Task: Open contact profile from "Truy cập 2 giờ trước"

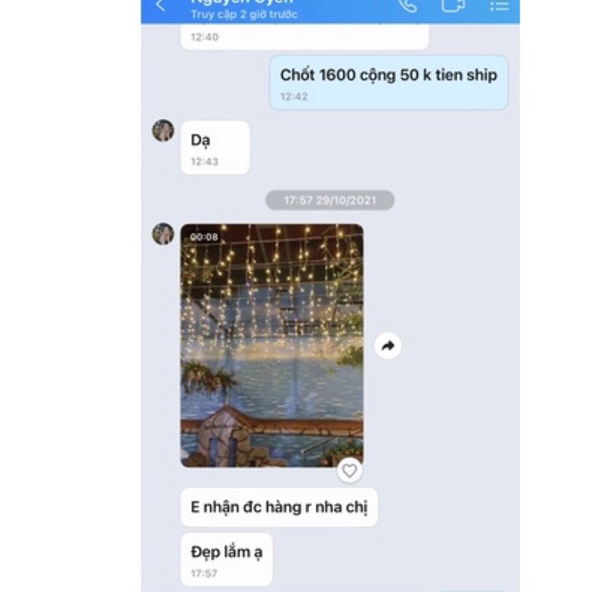Action: [244, 15]
